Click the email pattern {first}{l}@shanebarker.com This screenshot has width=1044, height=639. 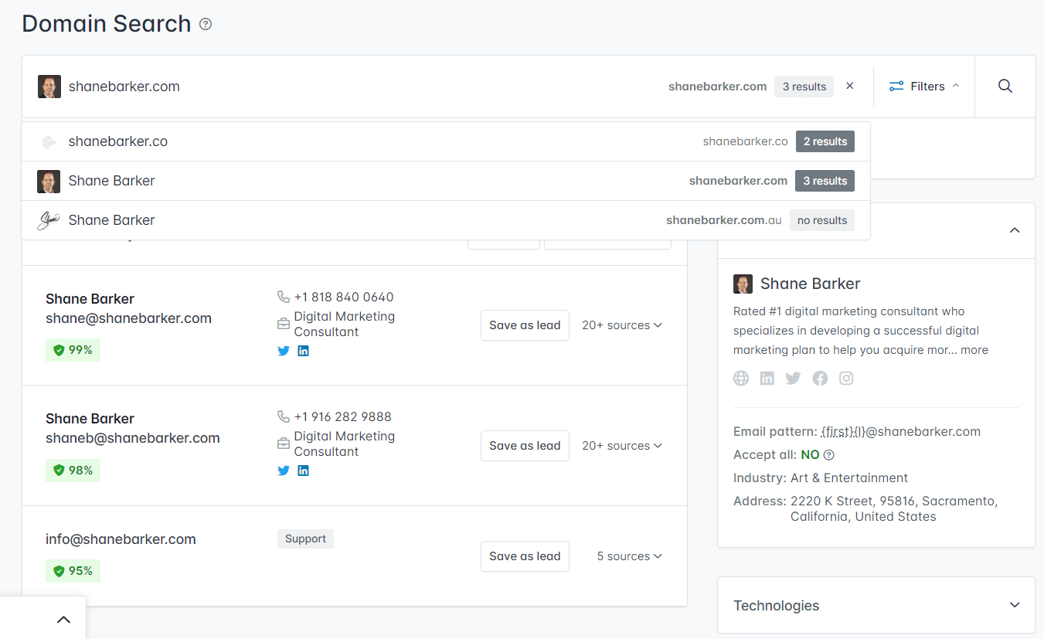900,432
